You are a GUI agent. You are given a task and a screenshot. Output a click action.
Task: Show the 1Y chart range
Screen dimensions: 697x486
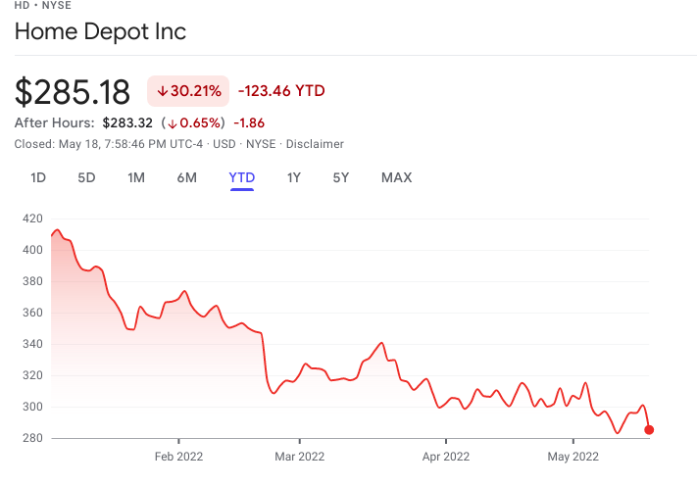(294, 177)
